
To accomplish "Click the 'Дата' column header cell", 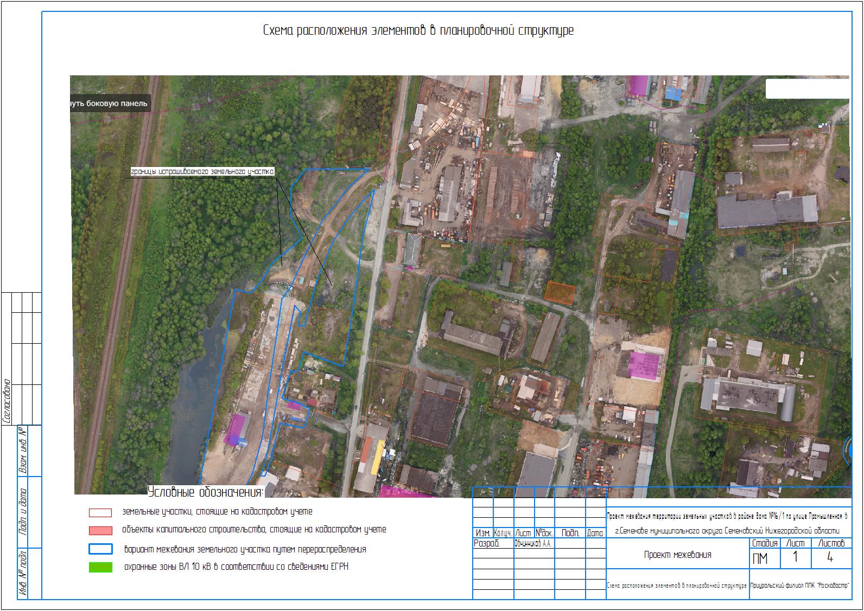I will coord(595,533).
